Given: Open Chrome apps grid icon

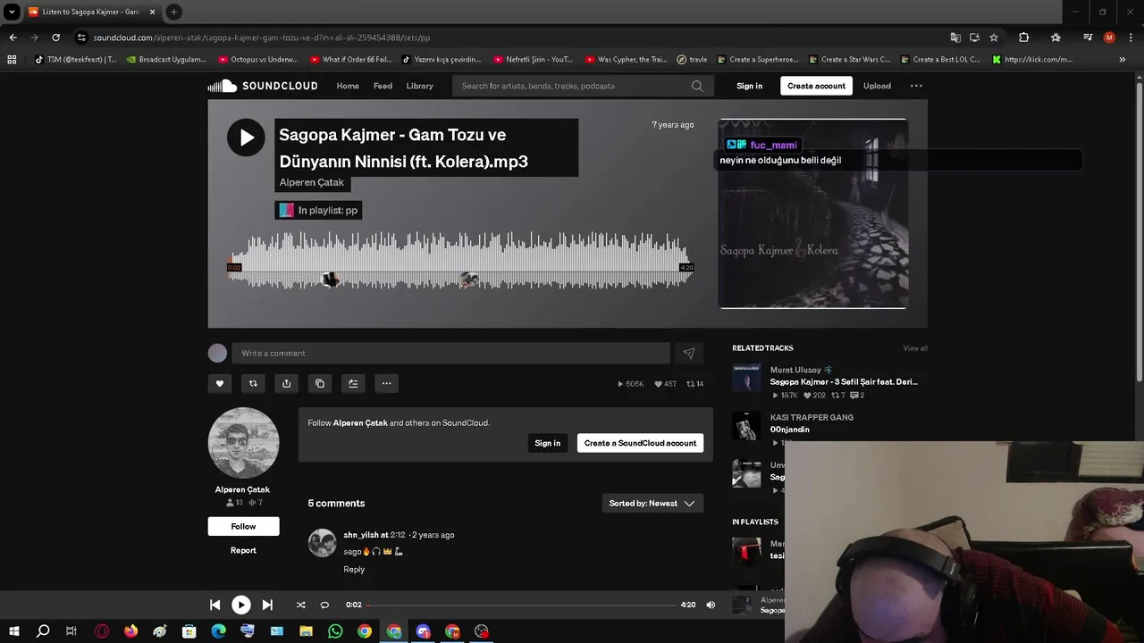Looking at the screenshot, I should tap(12, 60).
